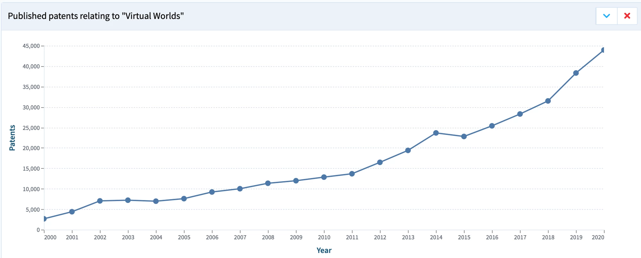641x258 pixels.
Task: Click the 2001 x-axis year label
Action: pos(72,237)
